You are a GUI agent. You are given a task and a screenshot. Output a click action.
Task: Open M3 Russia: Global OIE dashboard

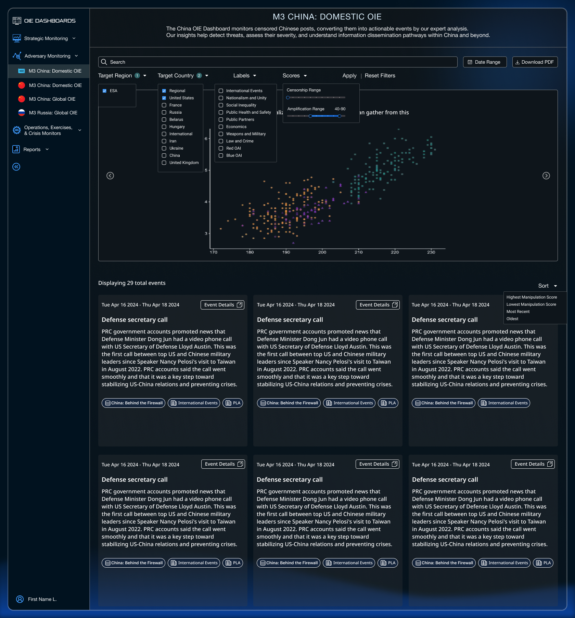pyautogui.click(x=53, y=113)
